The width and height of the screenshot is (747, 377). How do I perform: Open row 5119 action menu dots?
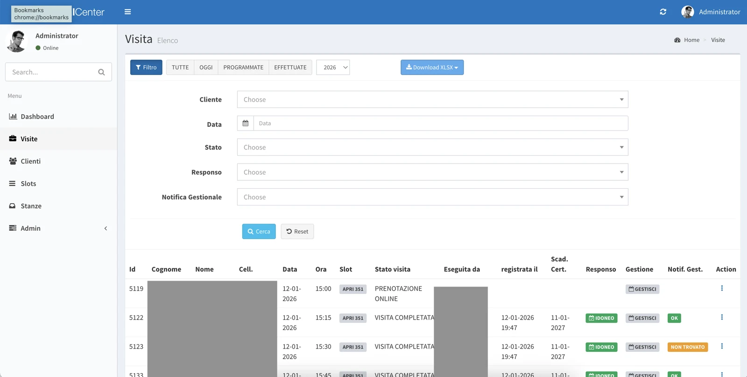point(722,288)
